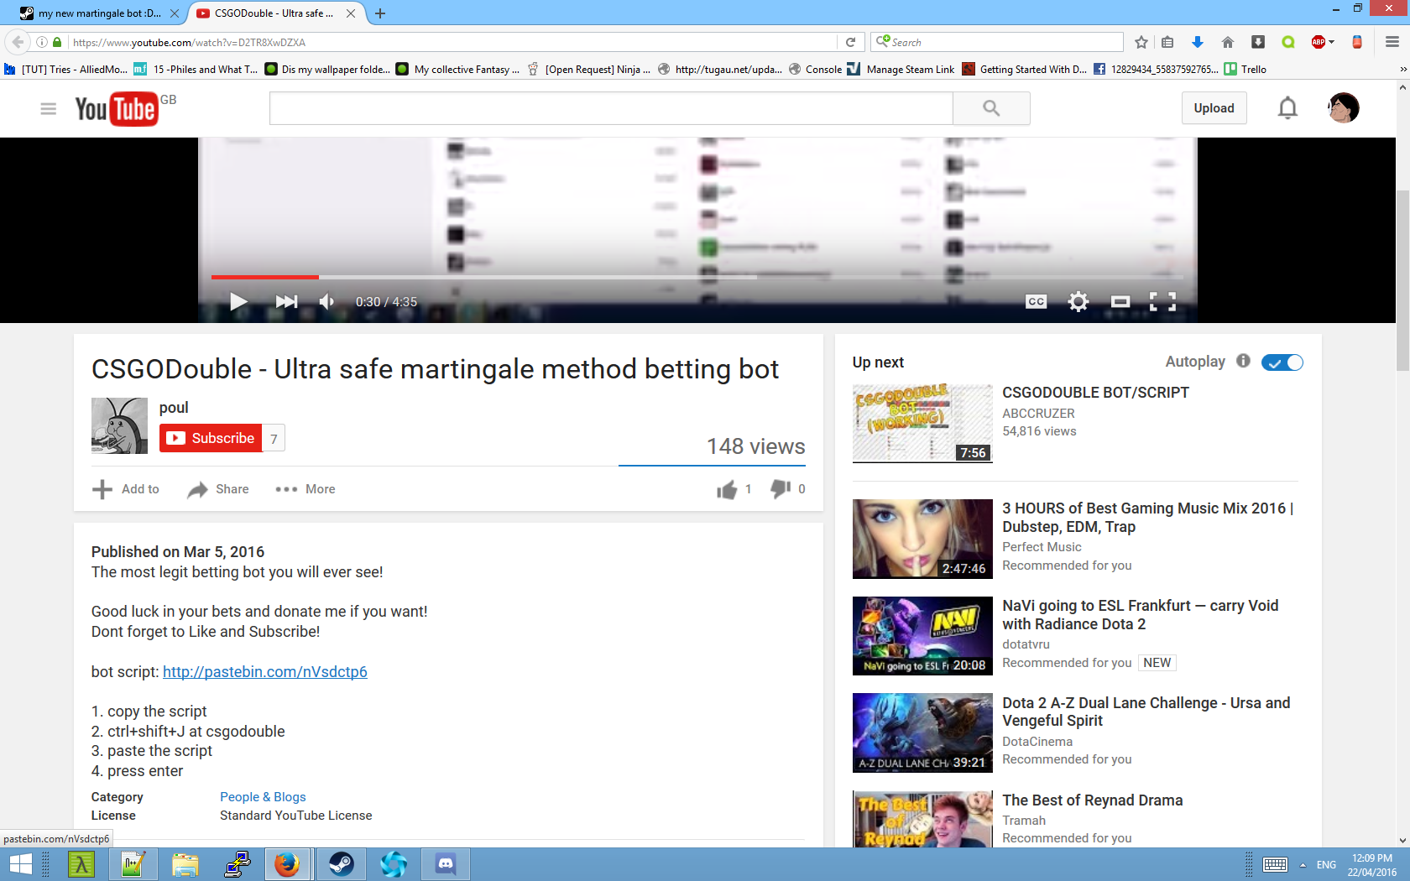The height and width of the screenshot is (881, 1410).
Task: Dislike the video with thumbs down
Action: click(781, 489)
